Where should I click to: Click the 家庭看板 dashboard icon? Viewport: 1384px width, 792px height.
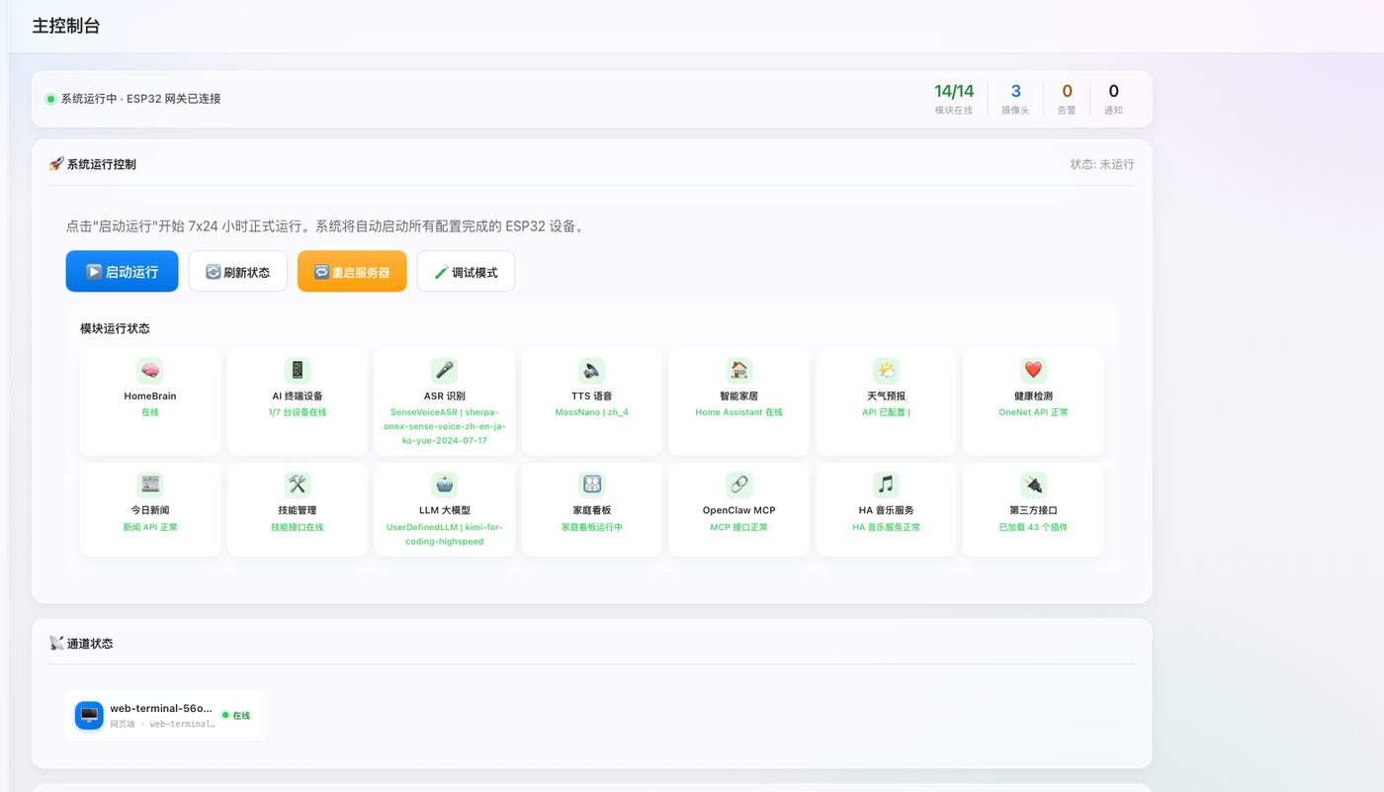pyautogui.click(x=591, y=484)
